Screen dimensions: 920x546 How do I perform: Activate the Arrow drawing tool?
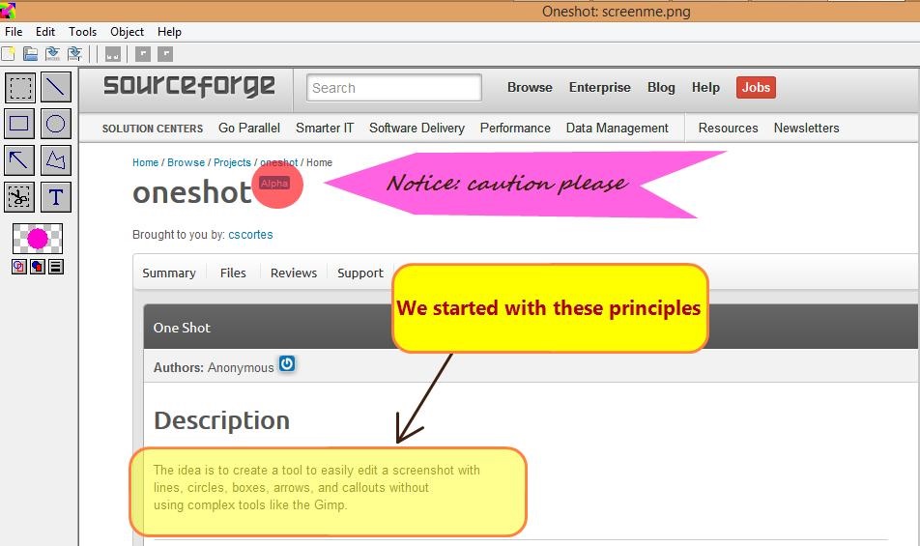(20, 160)
